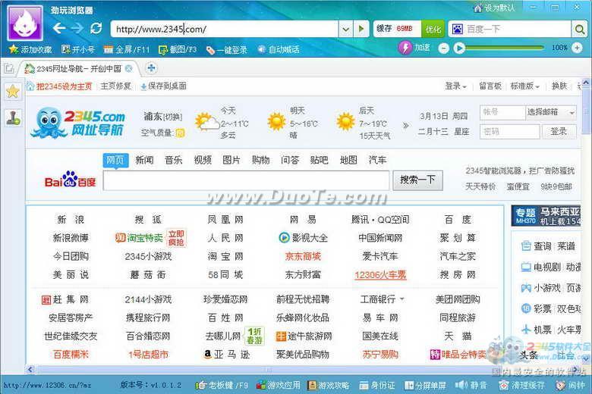Toggle 全屏/F11 fullscreen mode

pos(127,49)
